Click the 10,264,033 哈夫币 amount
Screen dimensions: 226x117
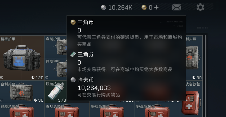coord(94,88)
